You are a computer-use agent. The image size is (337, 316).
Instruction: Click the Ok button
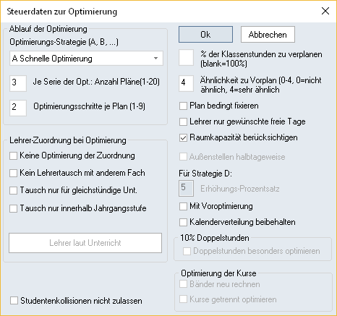pos(205,35)
